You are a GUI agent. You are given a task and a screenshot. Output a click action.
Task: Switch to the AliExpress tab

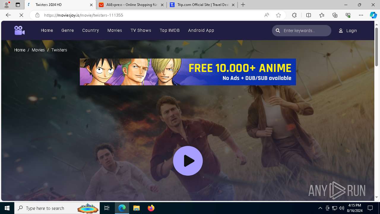(132, 5)
